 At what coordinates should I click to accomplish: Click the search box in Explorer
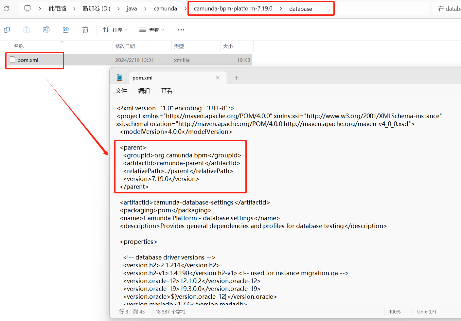447,9
